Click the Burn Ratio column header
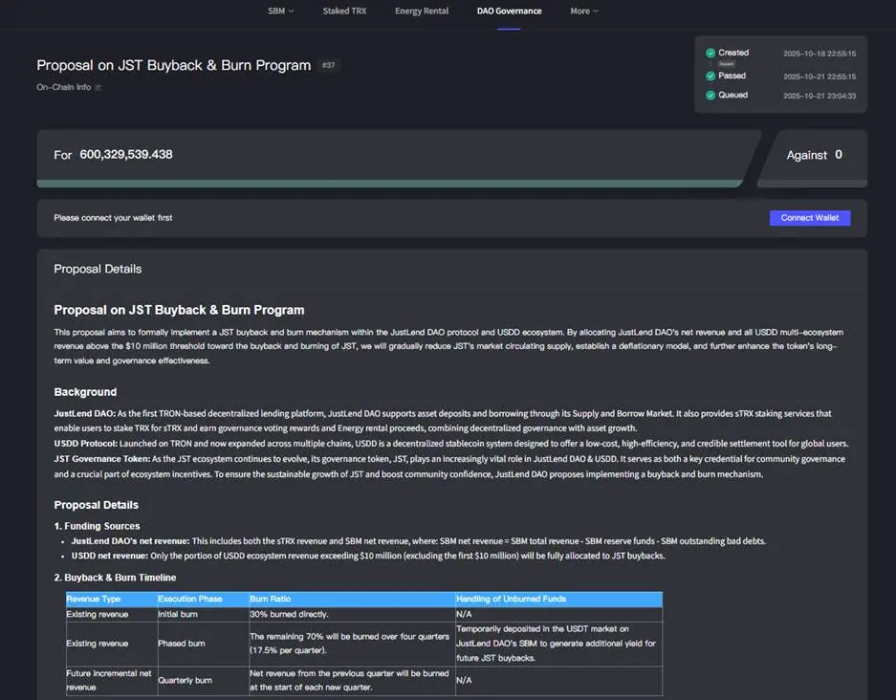The width and height of the screenshot is (896, 700). click(270, 599)
